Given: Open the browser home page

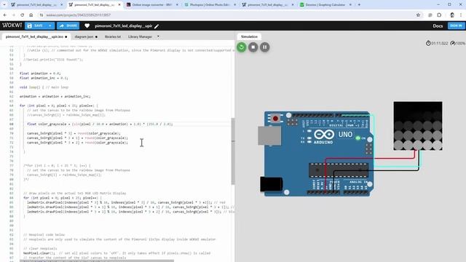Looking at the screenshot, I should [x=31, y=15].
